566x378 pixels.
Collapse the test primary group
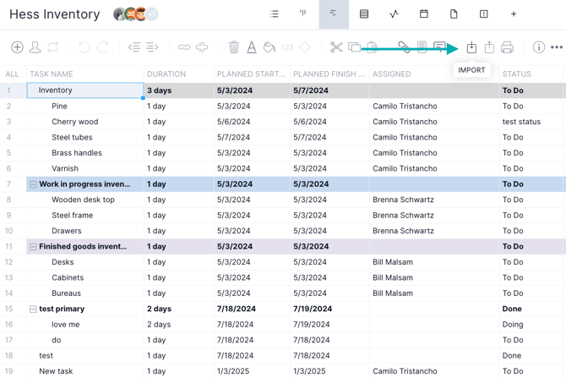click(33, 310)
